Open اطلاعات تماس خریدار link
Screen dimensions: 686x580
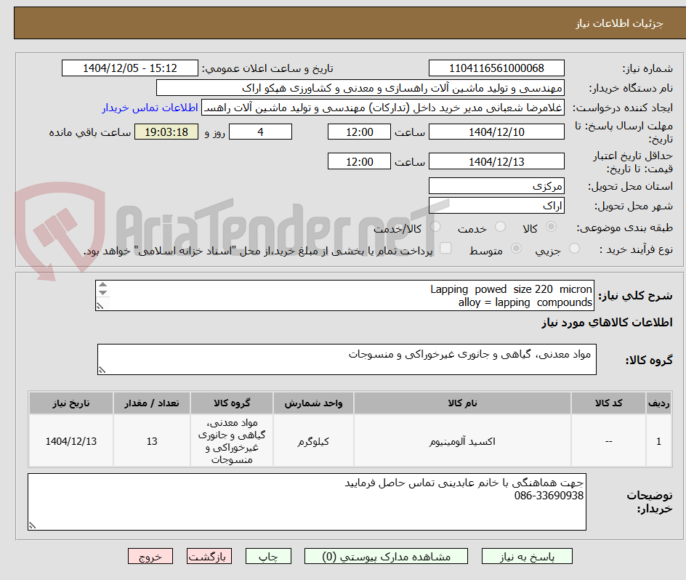coord(150,108)
